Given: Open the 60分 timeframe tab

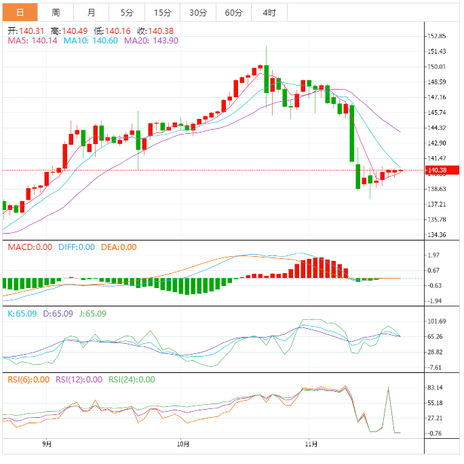Looking at the screenshot, I should tap(233, 12).
